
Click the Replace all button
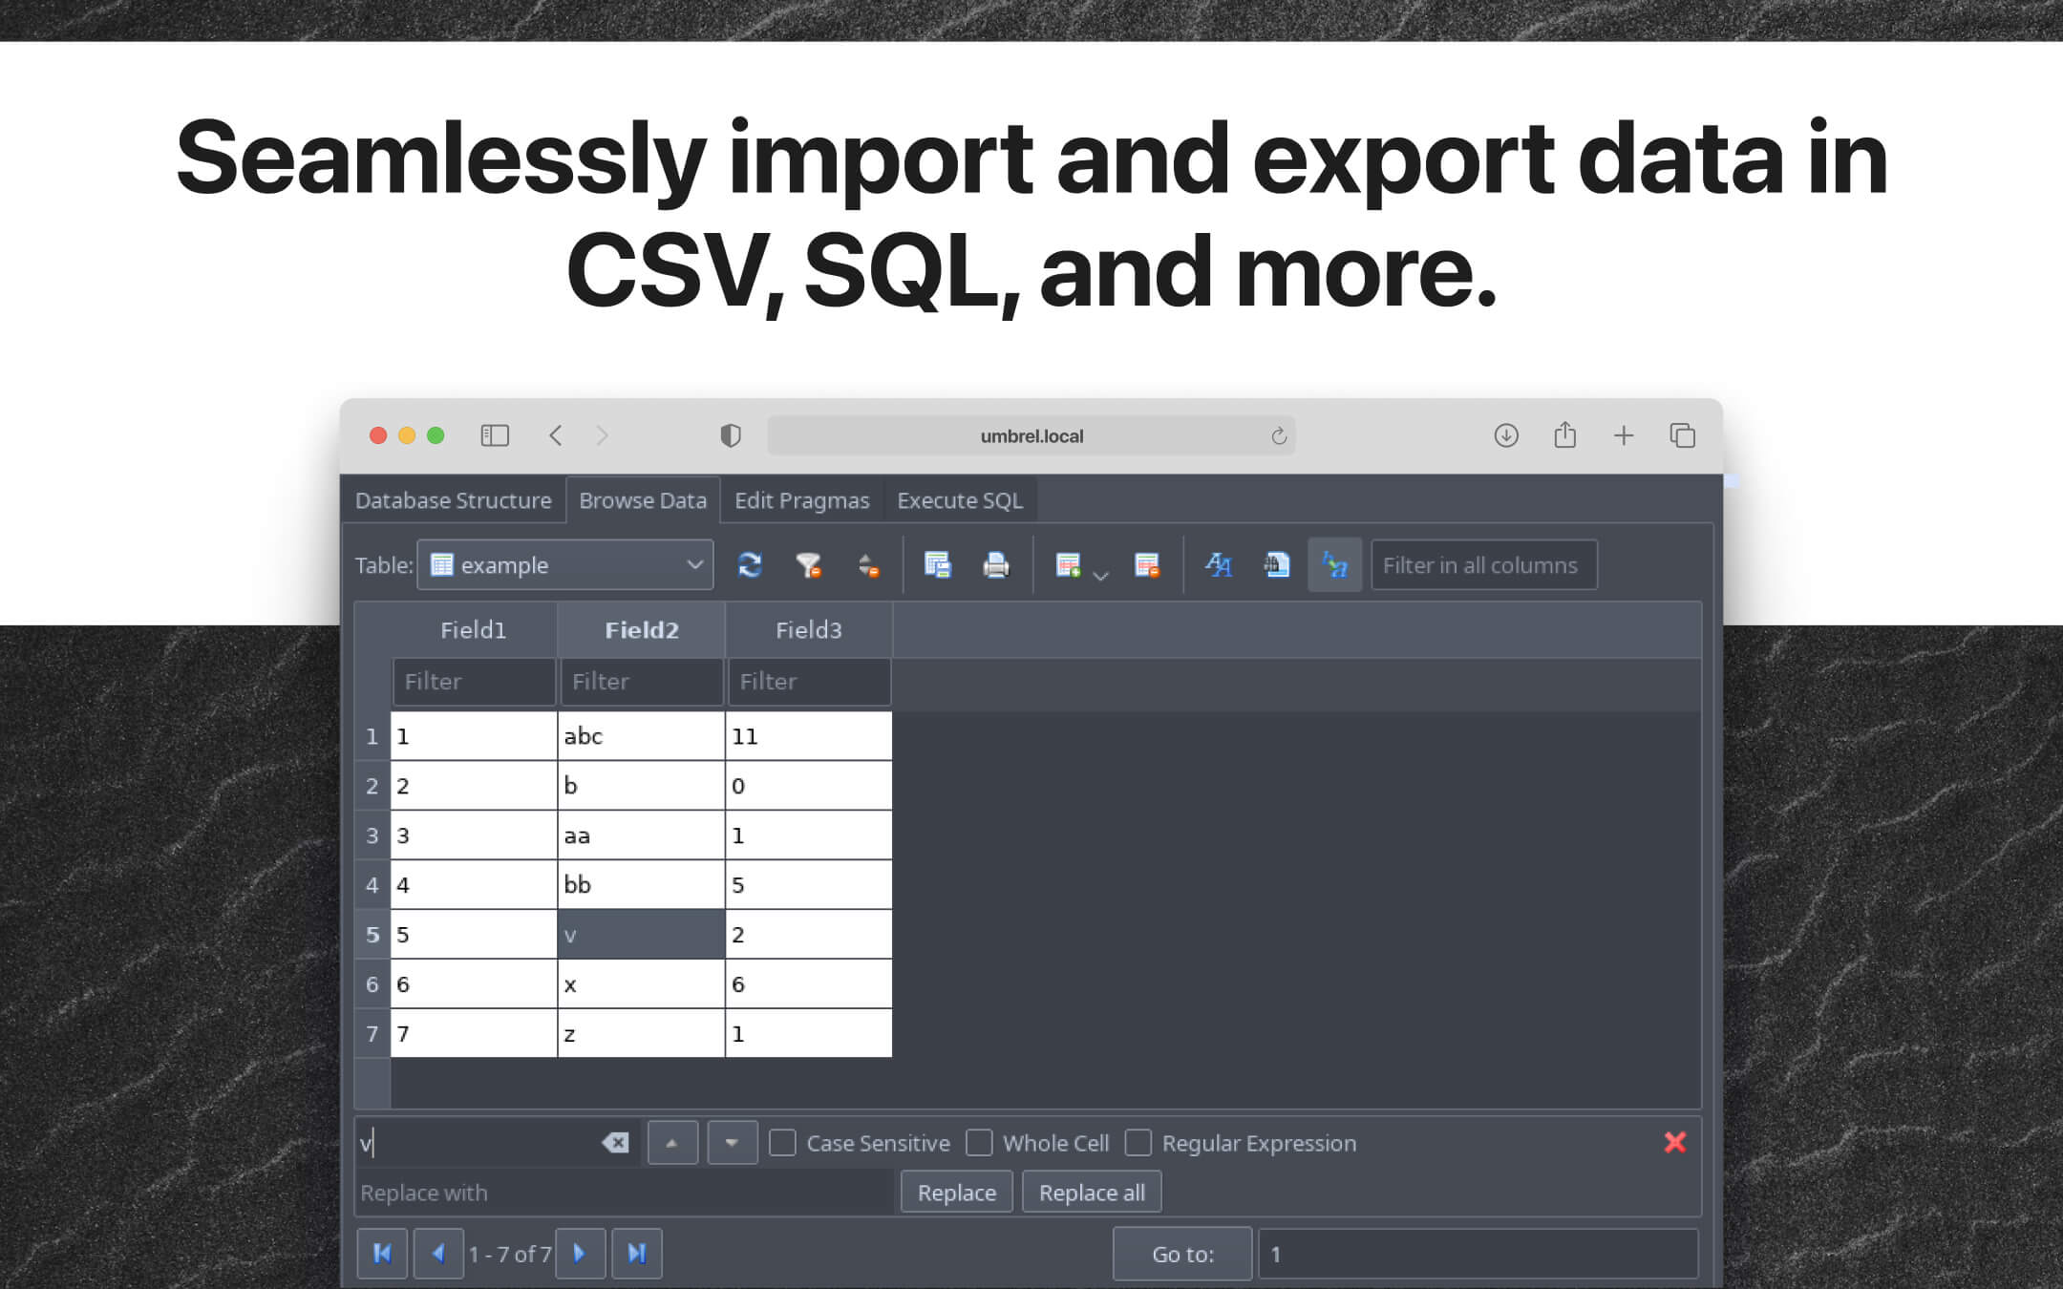point(1091,1192)
